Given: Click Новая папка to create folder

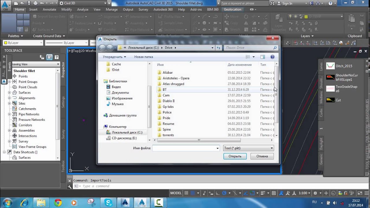Looking at the screenshot, I should 144,57.
